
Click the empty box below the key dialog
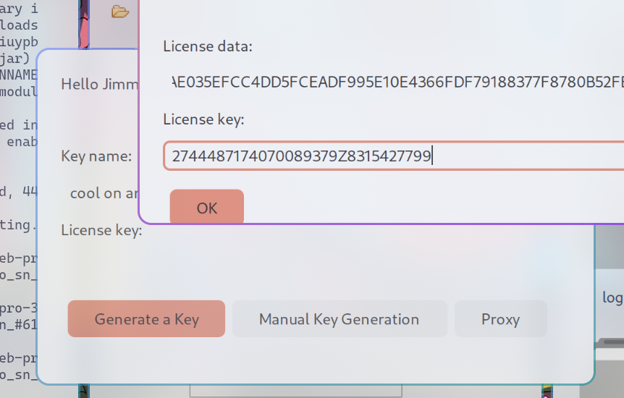coord(295,391)
